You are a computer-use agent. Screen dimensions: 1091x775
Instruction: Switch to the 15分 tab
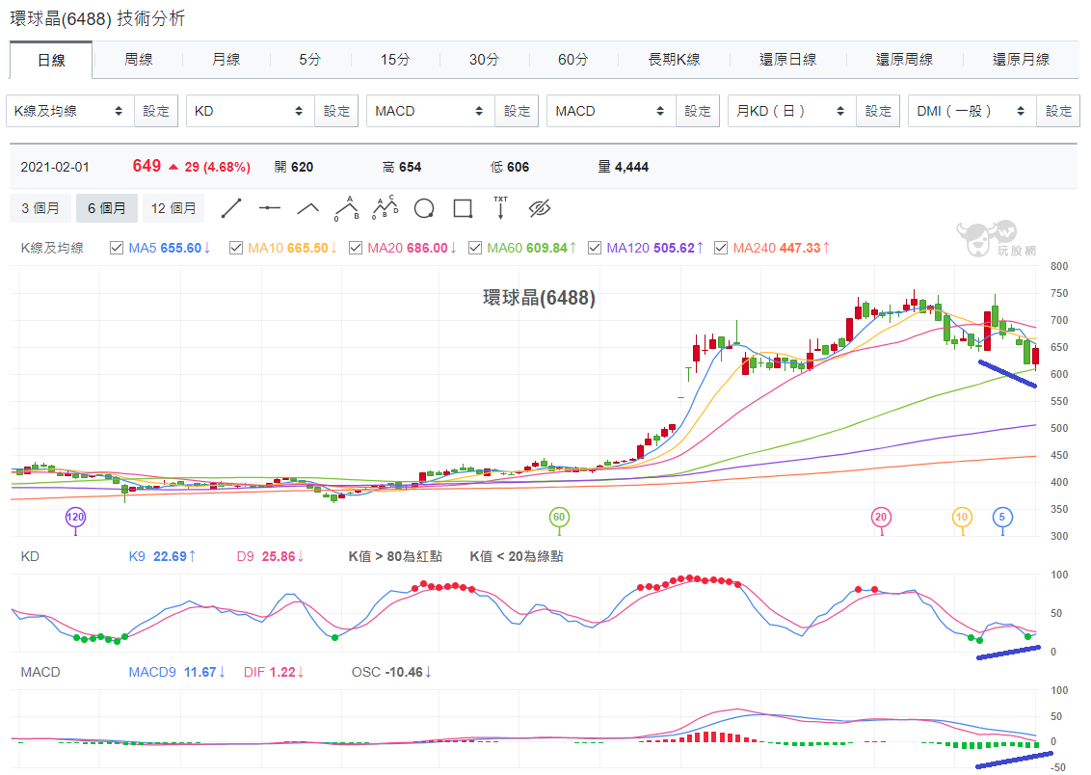tap(395, 60)
